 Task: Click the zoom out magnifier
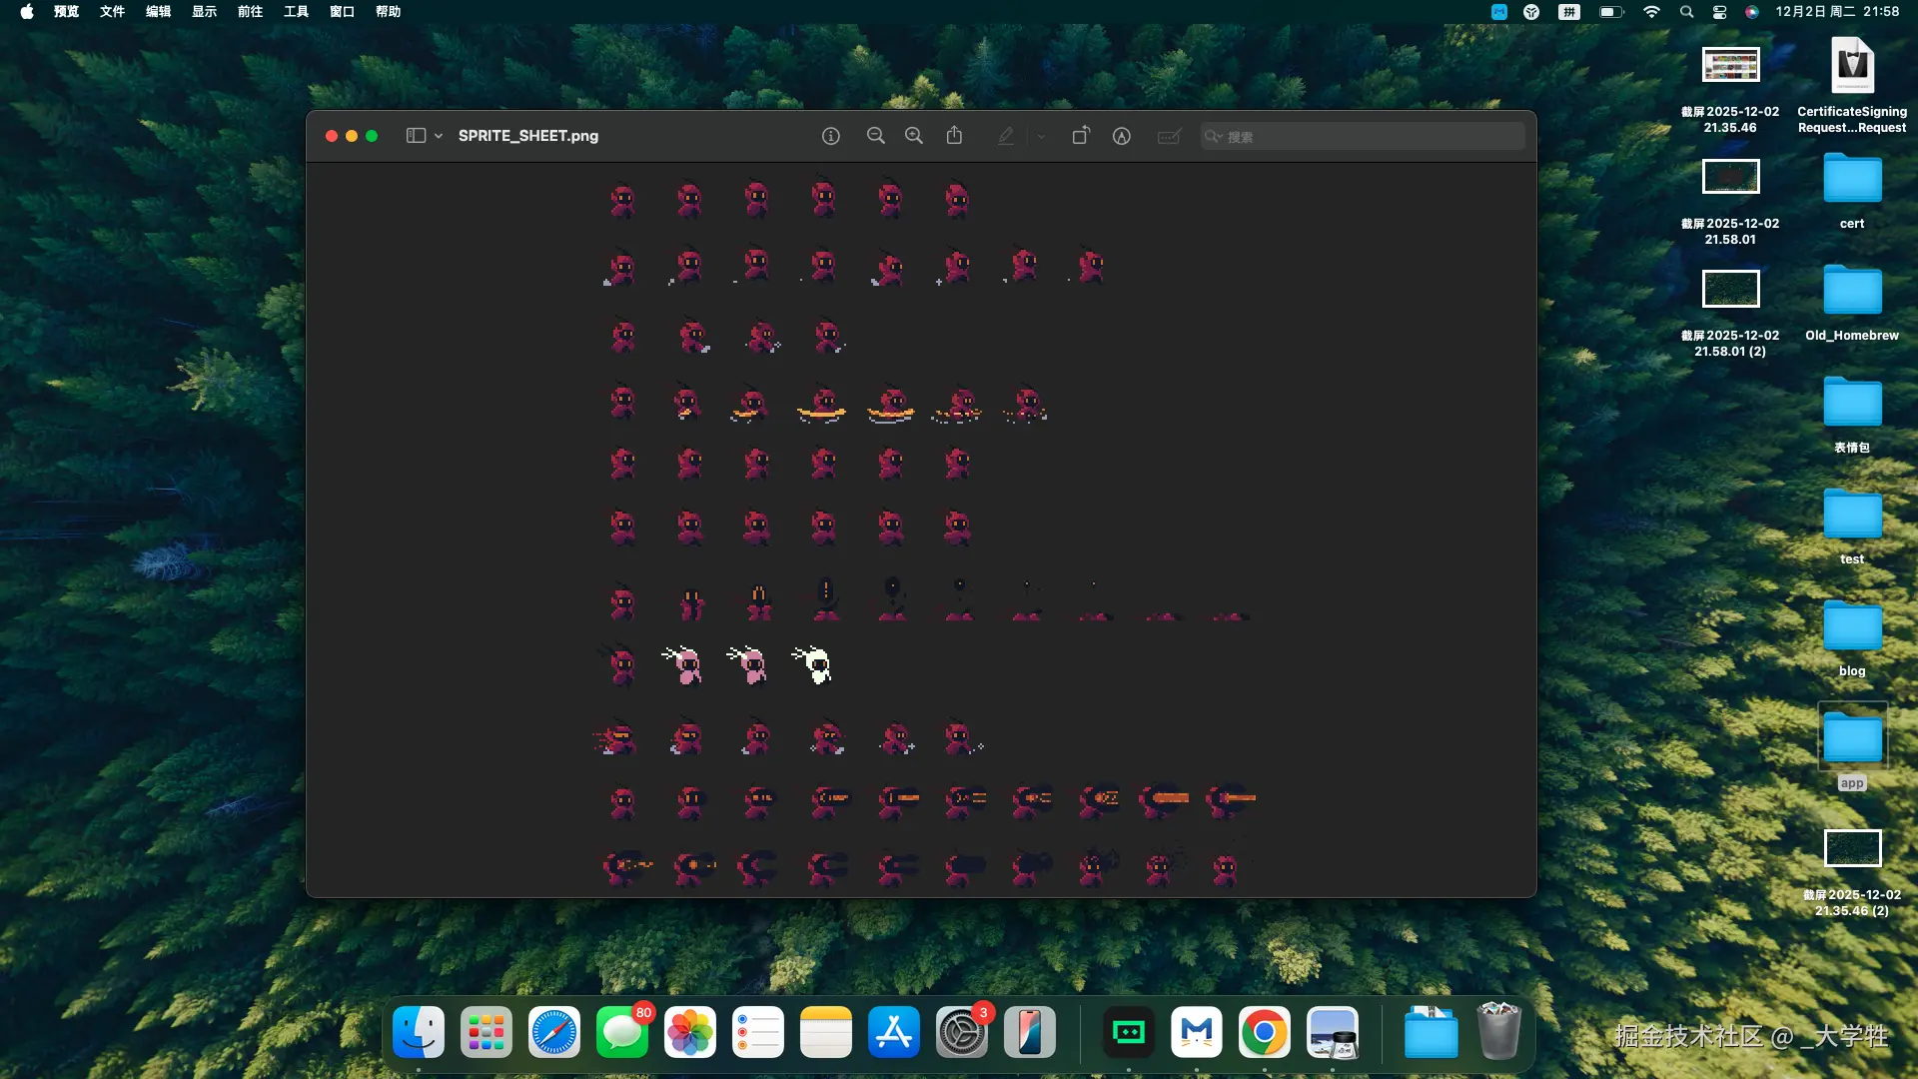875,136
